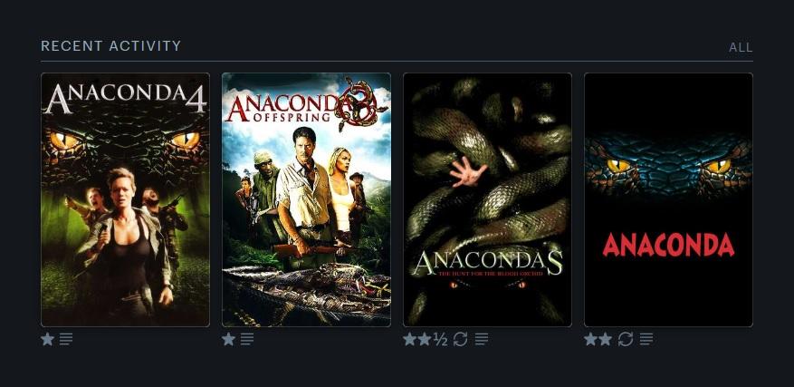Viewport: 794px width, 387px height.
Task: Open the review icon under Anaconda 3 Offspring
Action: point(247,339)
